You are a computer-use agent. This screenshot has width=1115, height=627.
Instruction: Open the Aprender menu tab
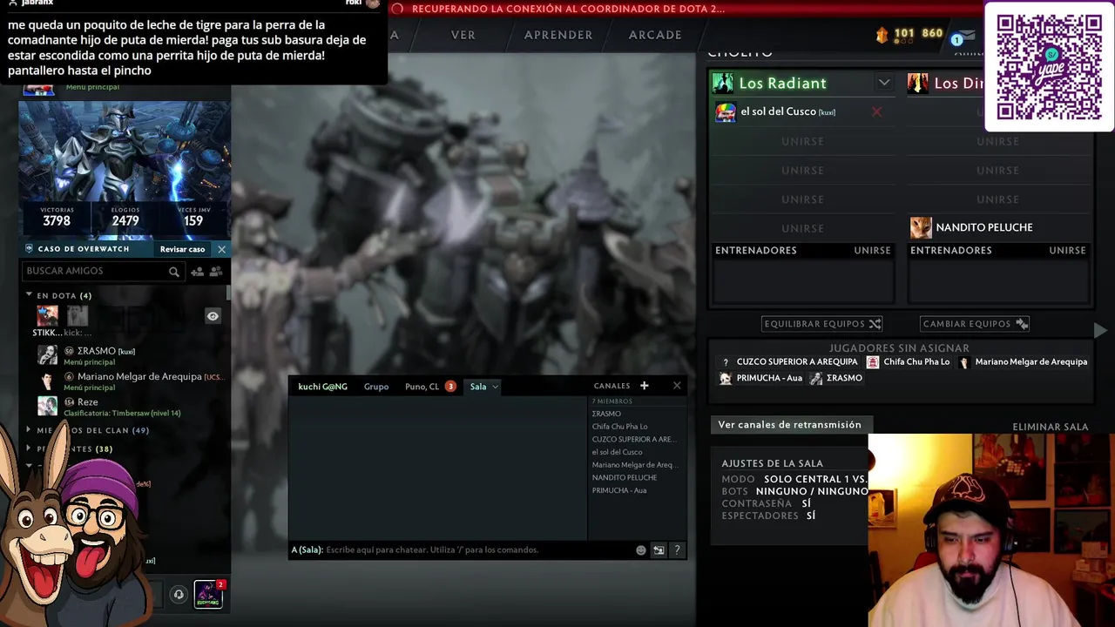558,35
